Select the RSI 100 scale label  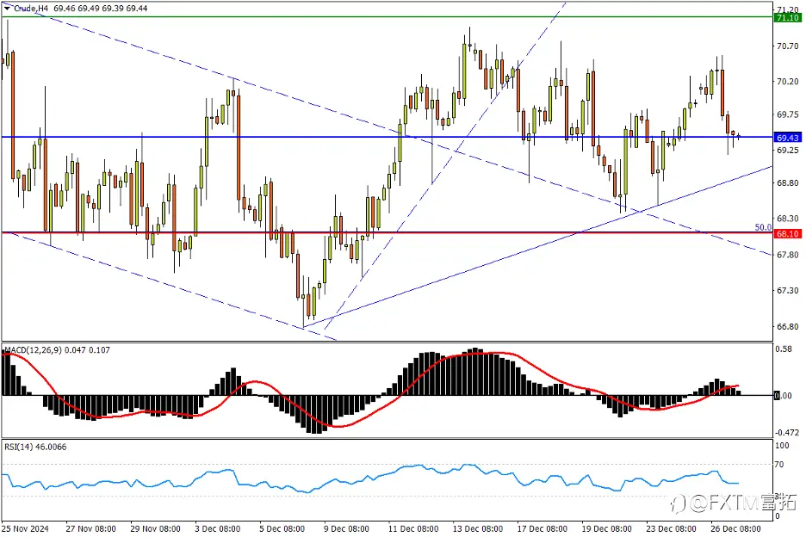click(782, 446)
